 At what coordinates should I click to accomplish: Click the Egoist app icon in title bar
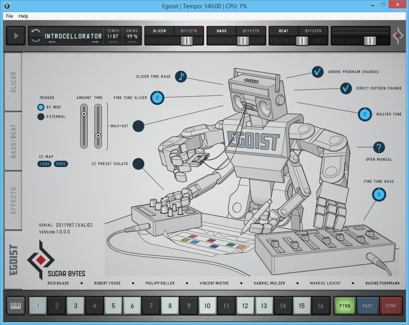click(x=7, y=6)
